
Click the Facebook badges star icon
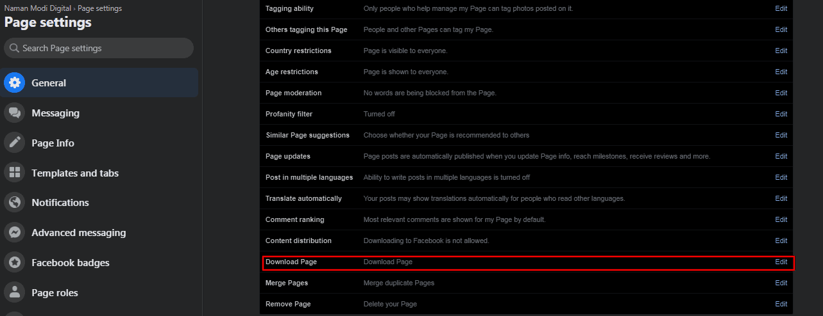pyautogui.click(x=15, y=262)
